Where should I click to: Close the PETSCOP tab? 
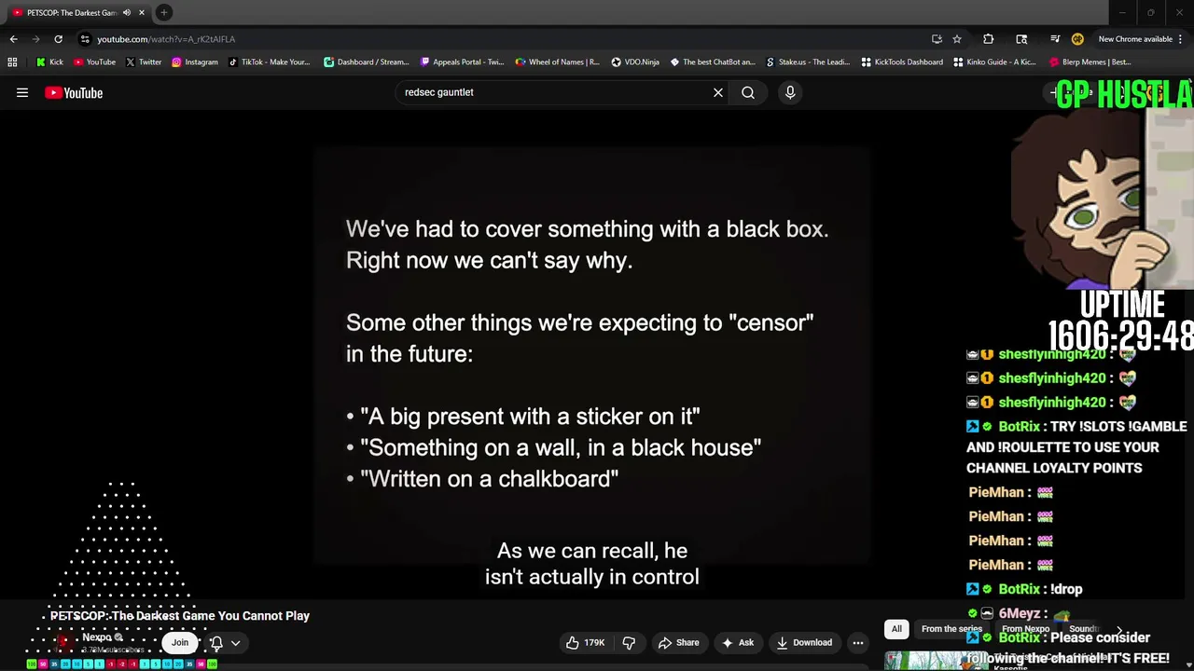[142, 13]
